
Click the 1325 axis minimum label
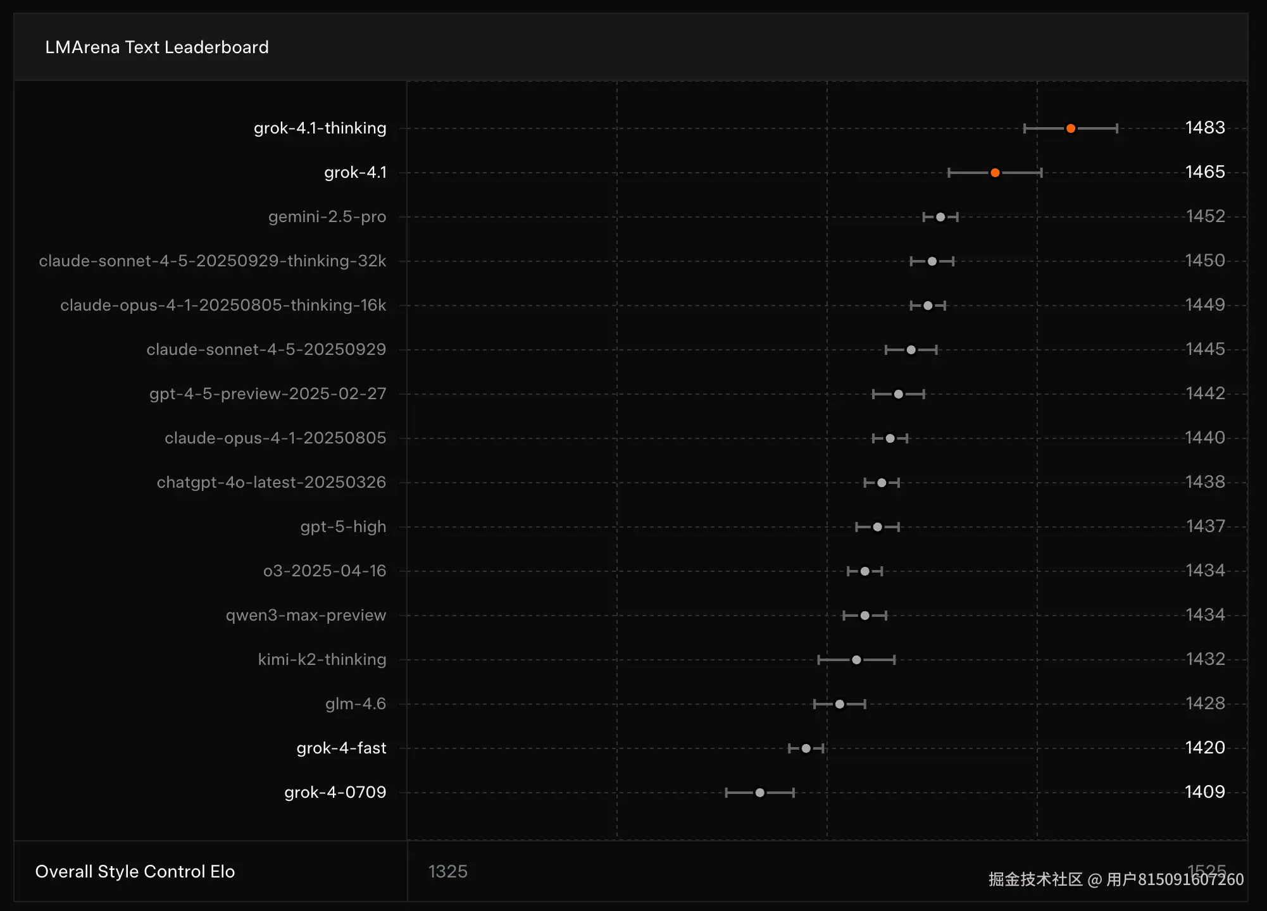(447, 872)
